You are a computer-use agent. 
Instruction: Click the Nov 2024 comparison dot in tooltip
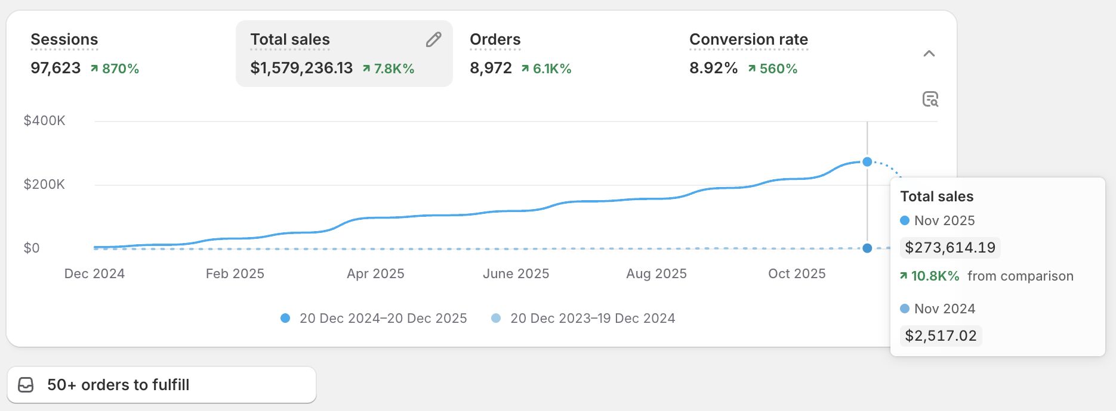point(904,309)
